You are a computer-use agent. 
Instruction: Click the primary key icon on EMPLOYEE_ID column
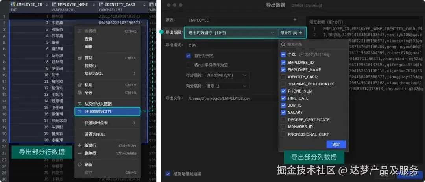(13, 5)
